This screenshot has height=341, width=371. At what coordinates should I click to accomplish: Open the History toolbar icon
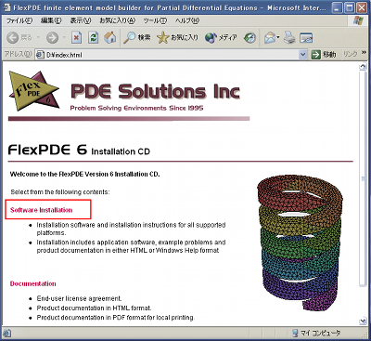249,38
